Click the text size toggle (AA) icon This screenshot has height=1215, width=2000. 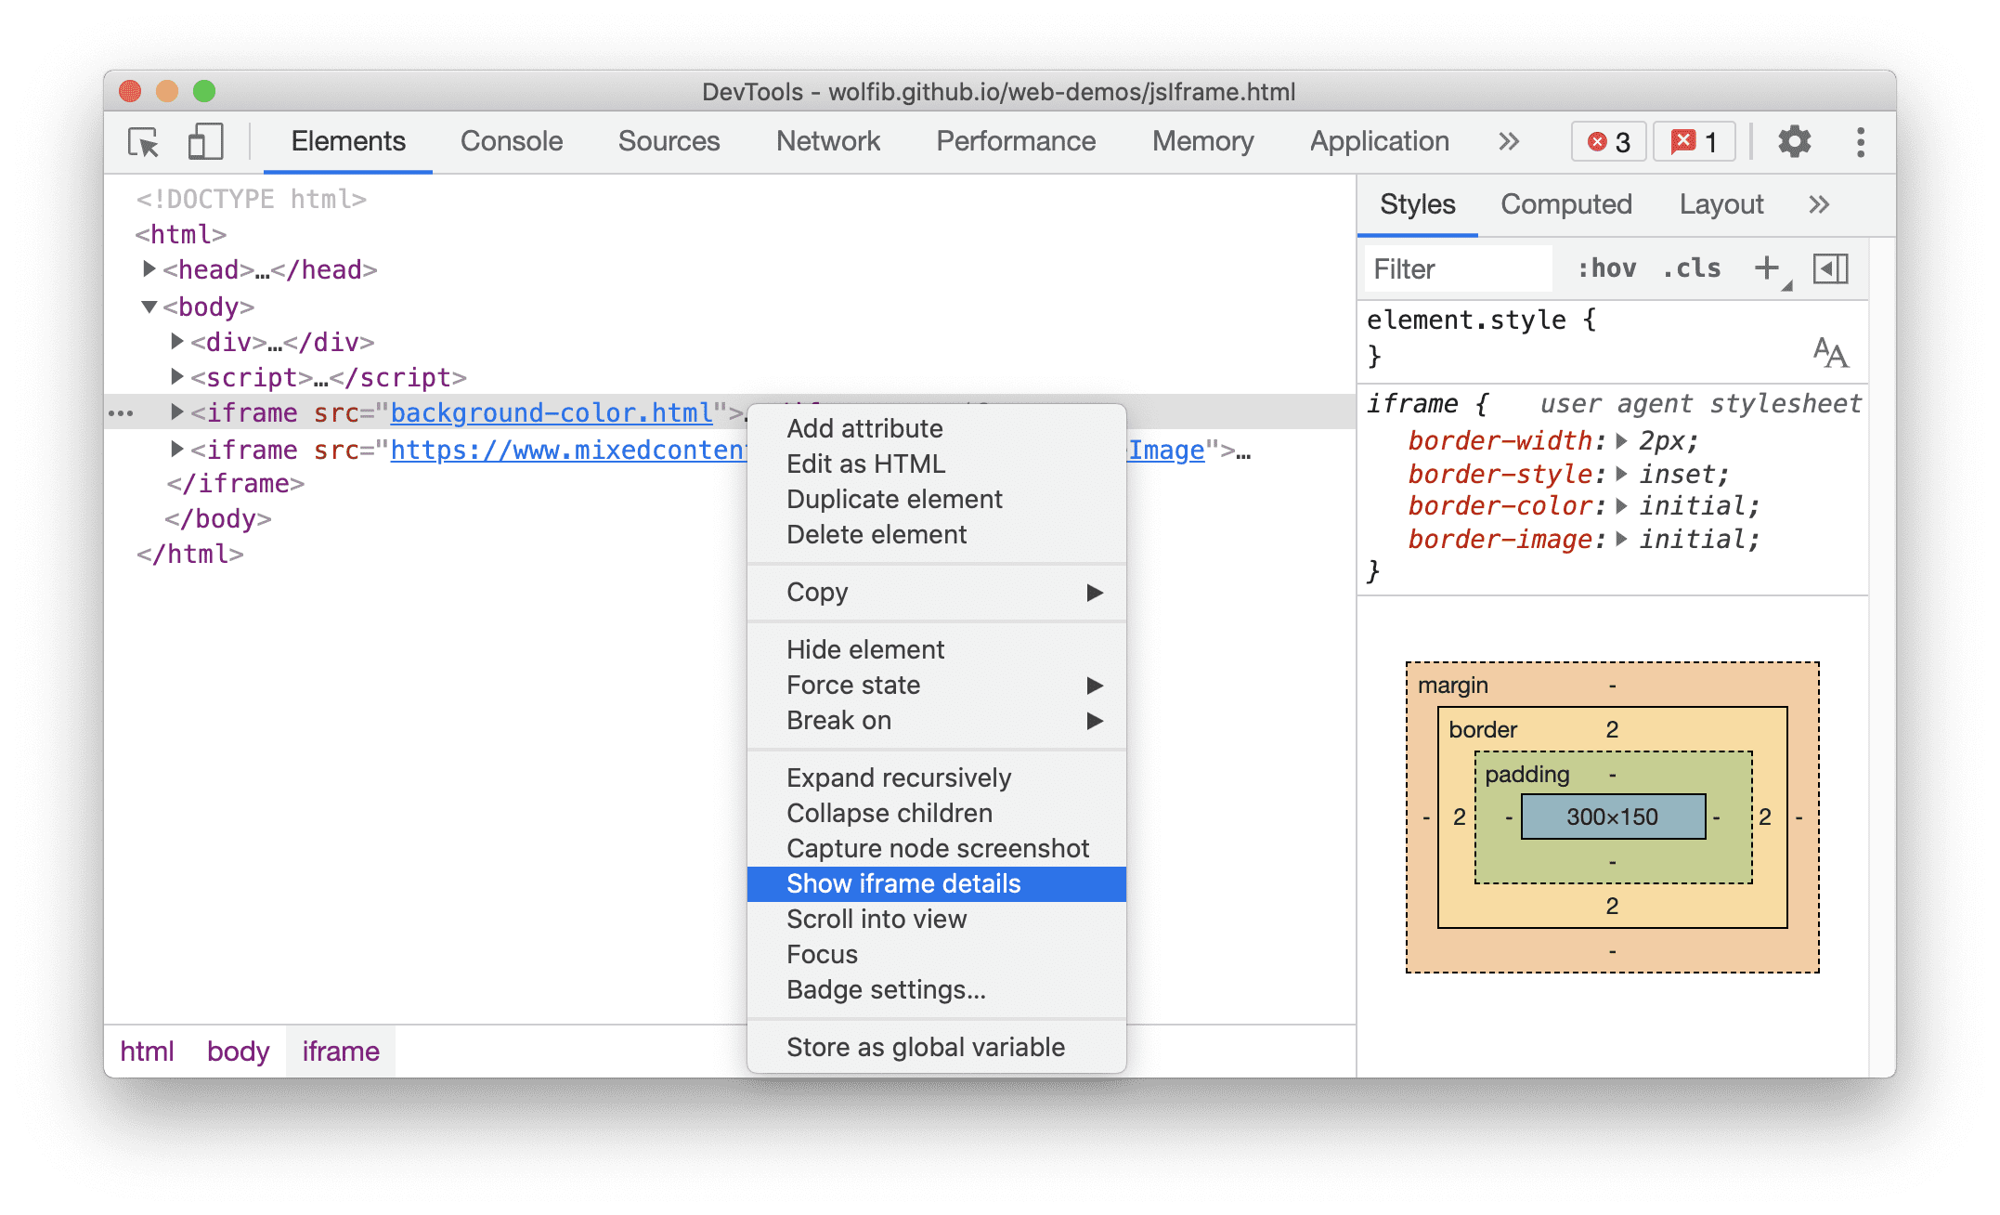click(1830, 353)
